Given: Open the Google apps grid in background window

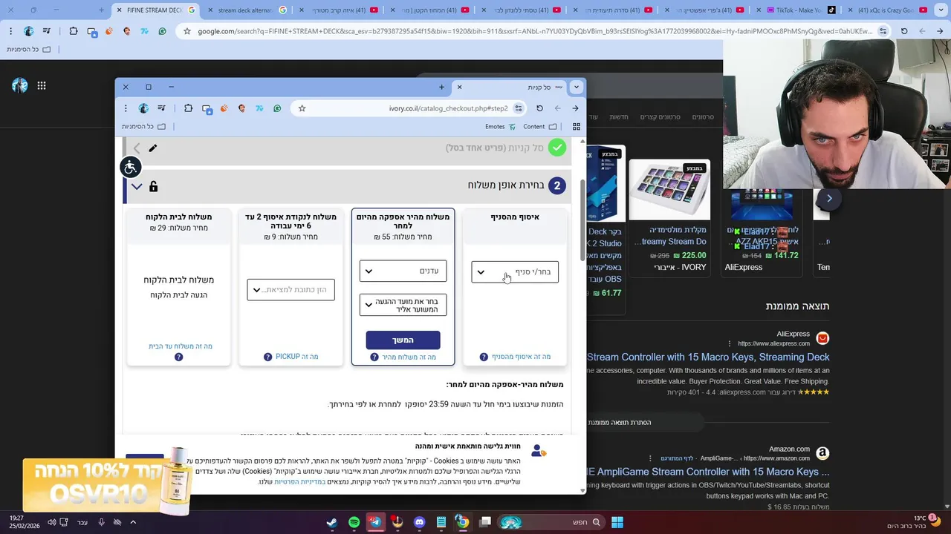Looking at the screenshot, I should [x=42, y=86].
